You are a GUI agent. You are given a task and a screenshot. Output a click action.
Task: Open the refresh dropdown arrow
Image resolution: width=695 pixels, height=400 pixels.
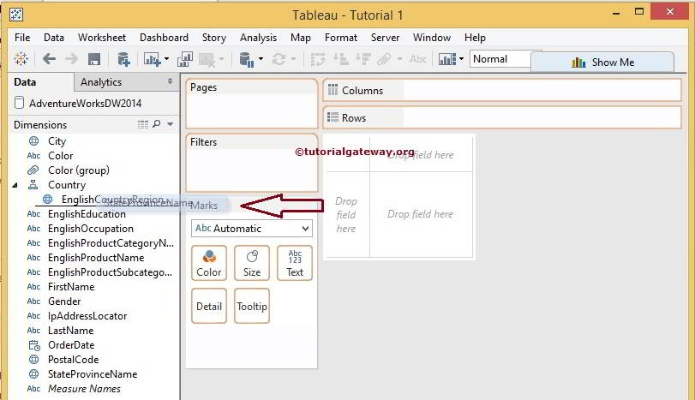293,59
